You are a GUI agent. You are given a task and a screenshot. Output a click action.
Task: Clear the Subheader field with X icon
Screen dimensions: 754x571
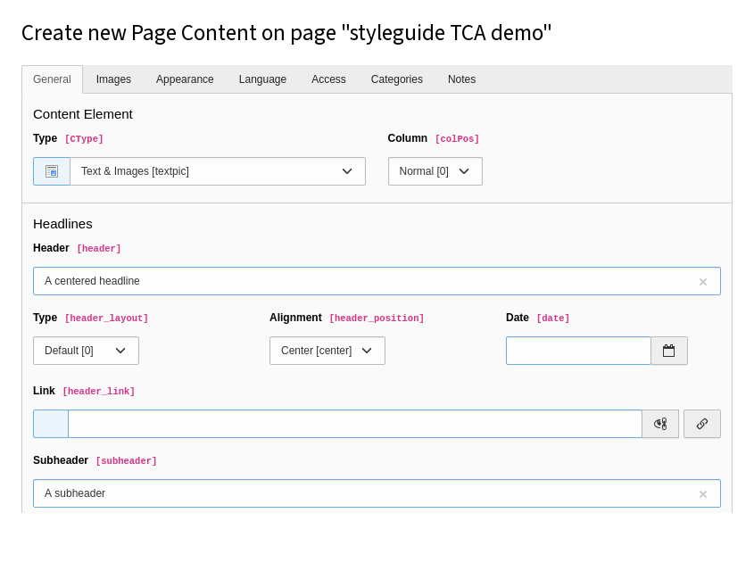coord(703,494)
